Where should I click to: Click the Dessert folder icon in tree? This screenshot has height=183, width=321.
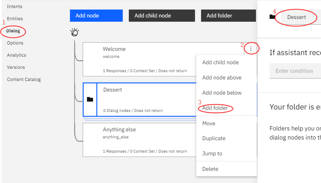(90, 99)
